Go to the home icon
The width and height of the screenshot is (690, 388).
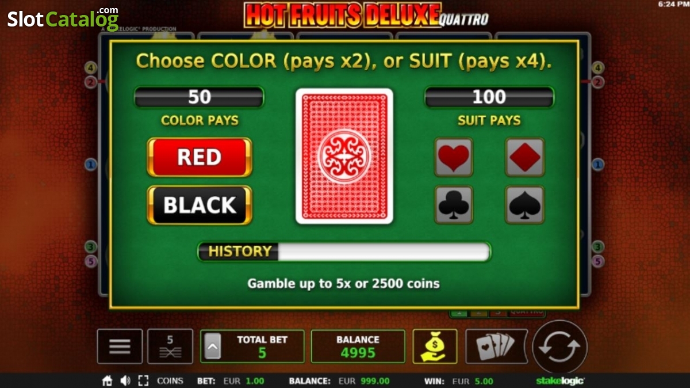pos(107,381)
